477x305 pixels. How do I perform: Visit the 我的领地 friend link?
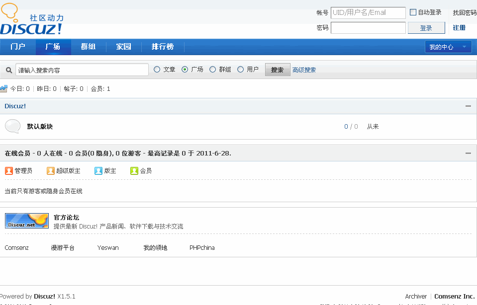156,247
